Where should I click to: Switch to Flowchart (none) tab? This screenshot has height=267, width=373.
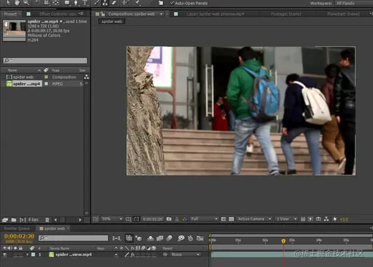click(343, 14)
